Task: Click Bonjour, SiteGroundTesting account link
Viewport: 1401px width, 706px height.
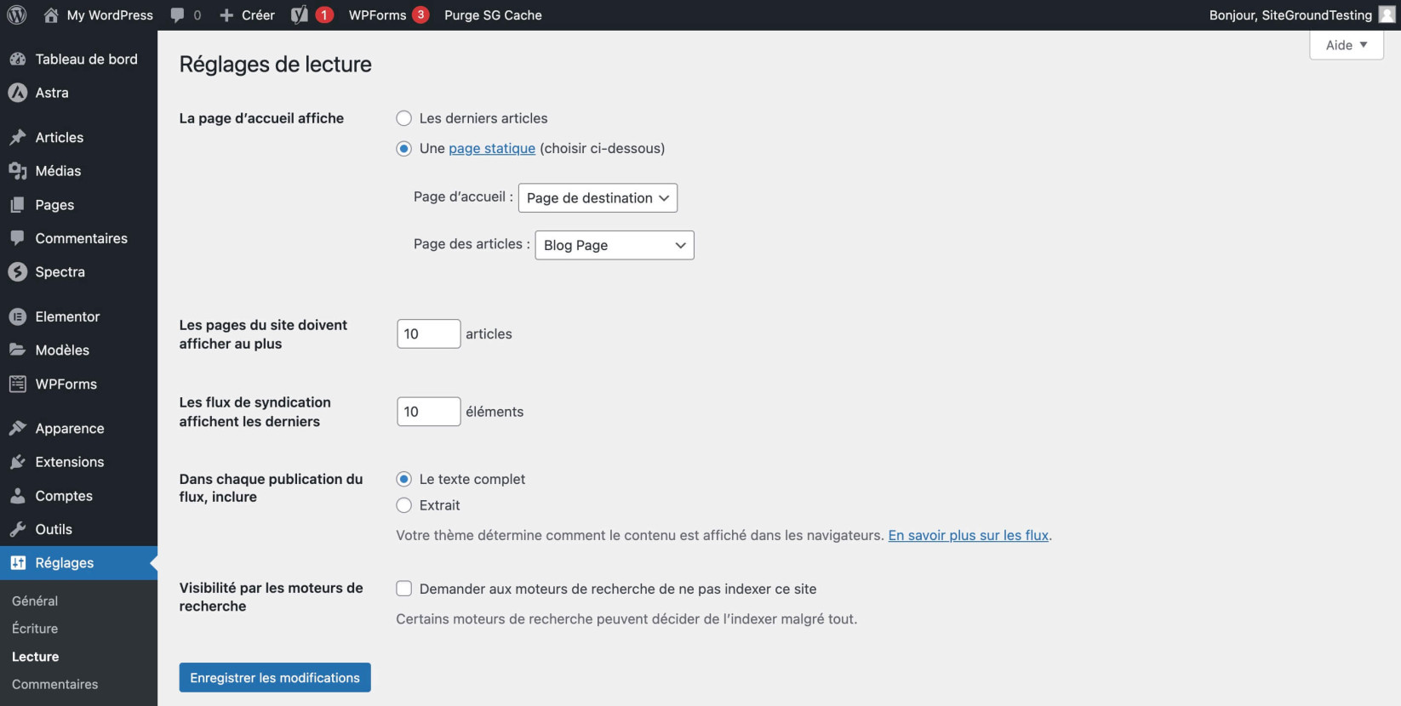Action: coord(1290,15)
